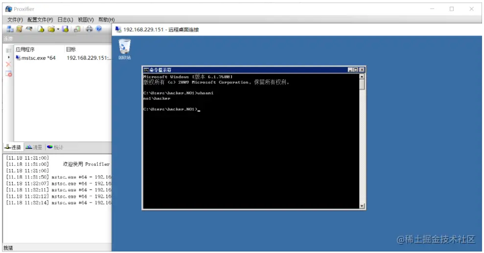484x253 pixels.
Task: Open the Proxification Rules toolbar icon
Action: pyautogui.click(x=20, y=29)
